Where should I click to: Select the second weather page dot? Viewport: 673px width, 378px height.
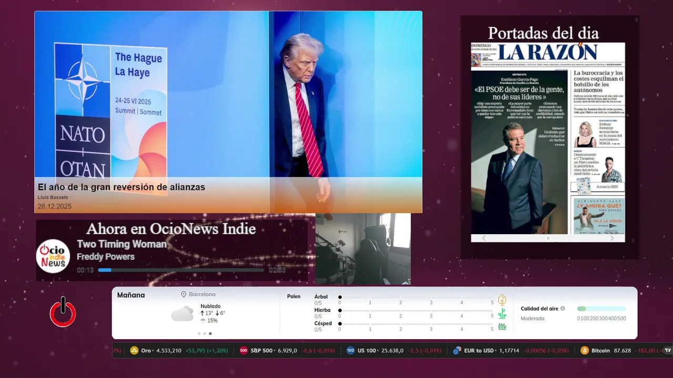[x=205, y=333]
